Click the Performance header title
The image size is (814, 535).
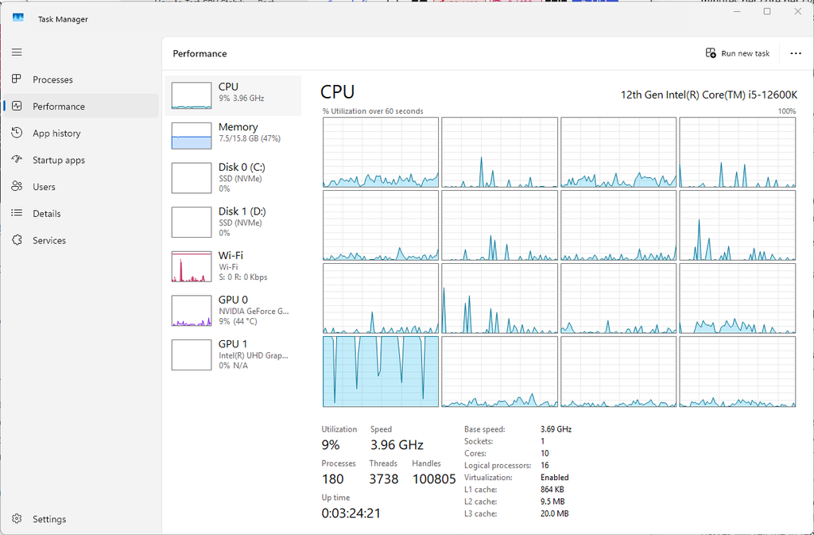200,53
